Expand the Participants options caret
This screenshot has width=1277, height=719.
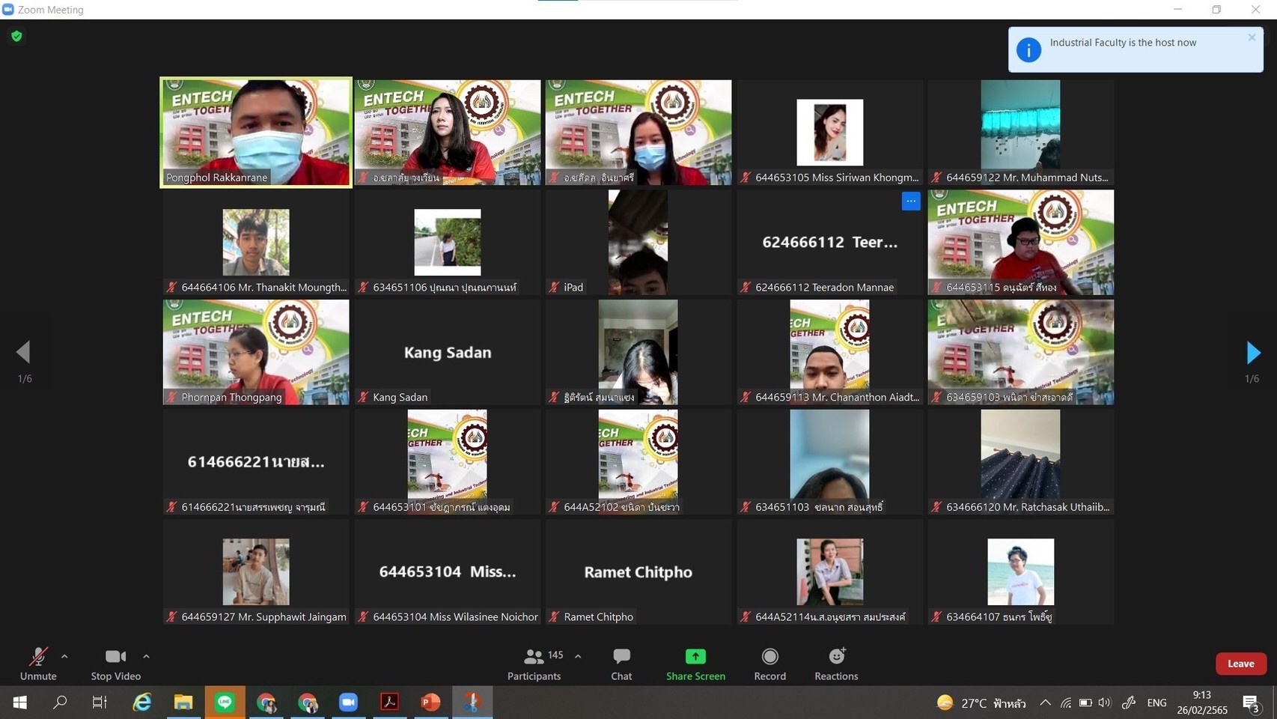[x=578, y=656]
